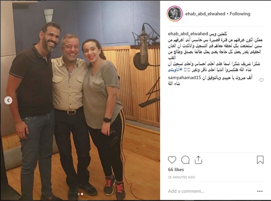Screen dimensions: 271x201
Task: Go to the previous photo with the left arrow
Action: click(x=8, y=100)
